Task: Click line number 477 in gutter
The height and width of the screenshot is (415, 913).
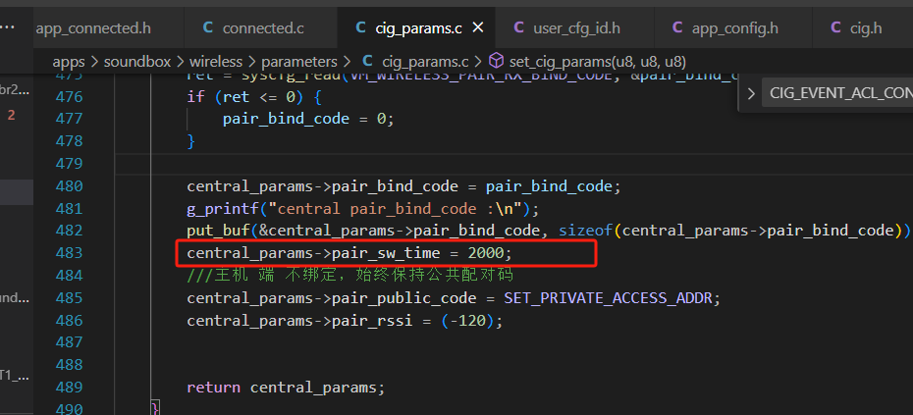Action: [70, 119]
